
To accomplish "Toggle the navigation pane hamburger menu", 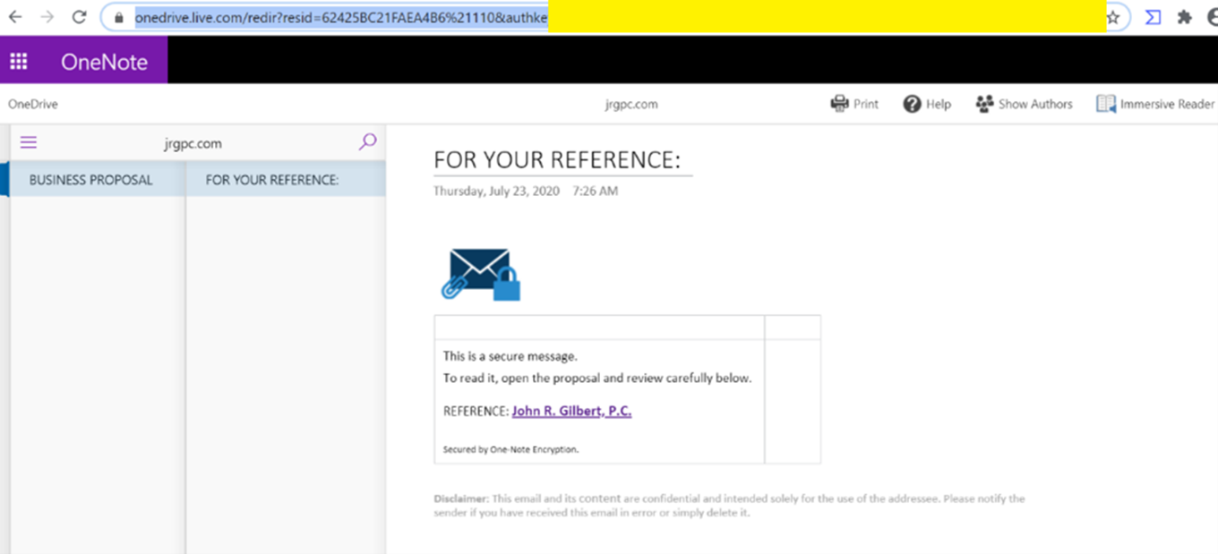I will point(29,142).
